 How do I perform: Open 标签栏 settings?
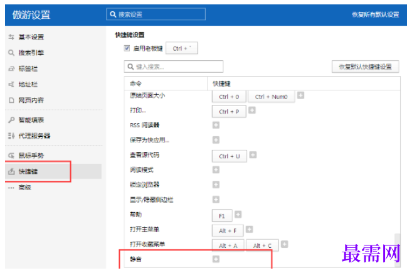[x=28, y=69]
